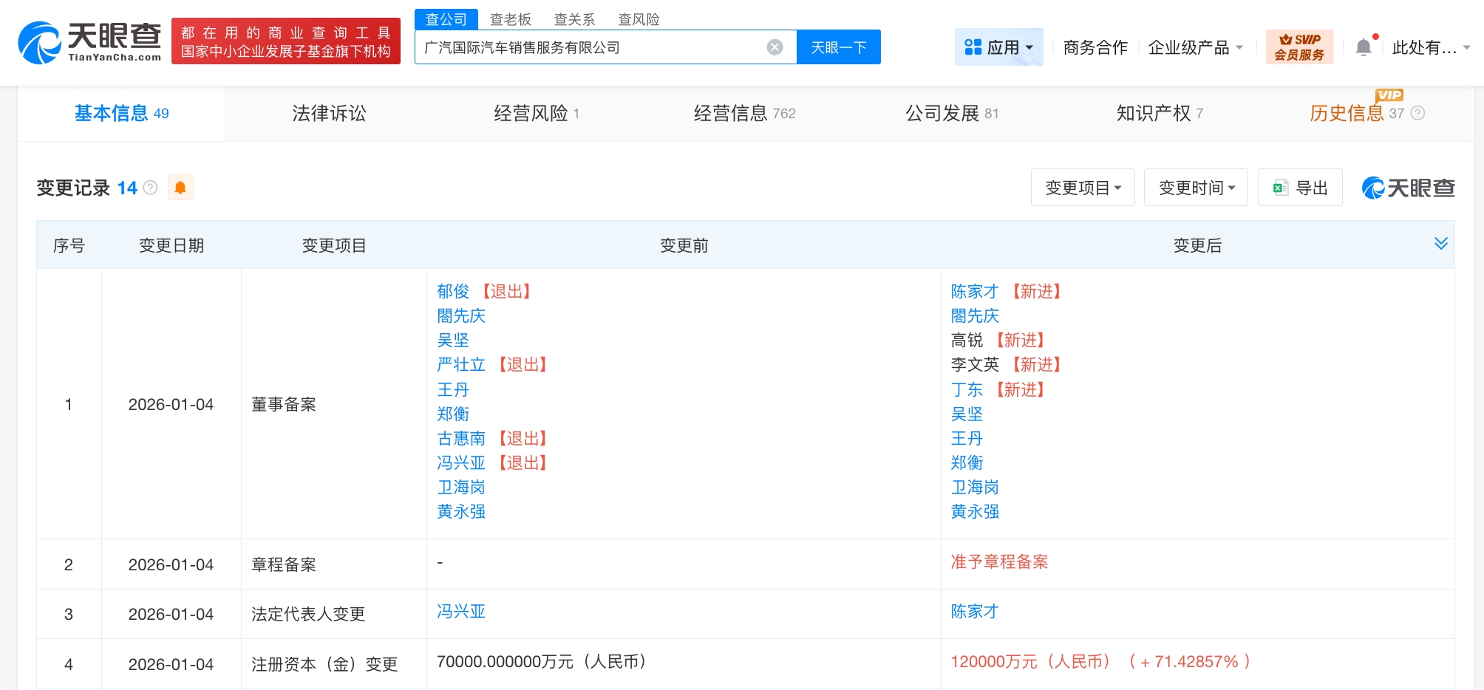Click the VIP badge on 历史信息
The image size is (1484, 690).
(1389, 95)
